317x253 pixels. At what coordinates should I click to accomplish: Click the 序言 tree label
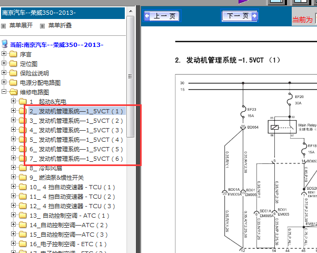click(x=25, y=54)
